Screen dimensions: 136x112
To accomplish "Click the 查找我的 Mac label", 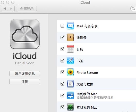I will (x=87, y=107).
